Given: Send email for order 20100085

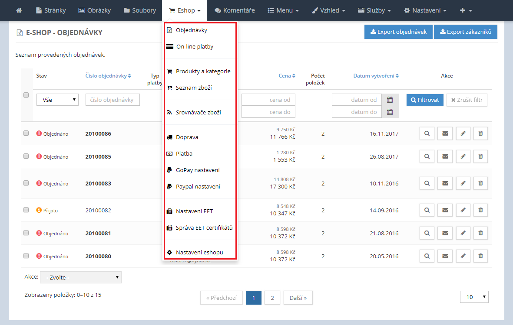Looking at the screenshot, I should (445, 156).
